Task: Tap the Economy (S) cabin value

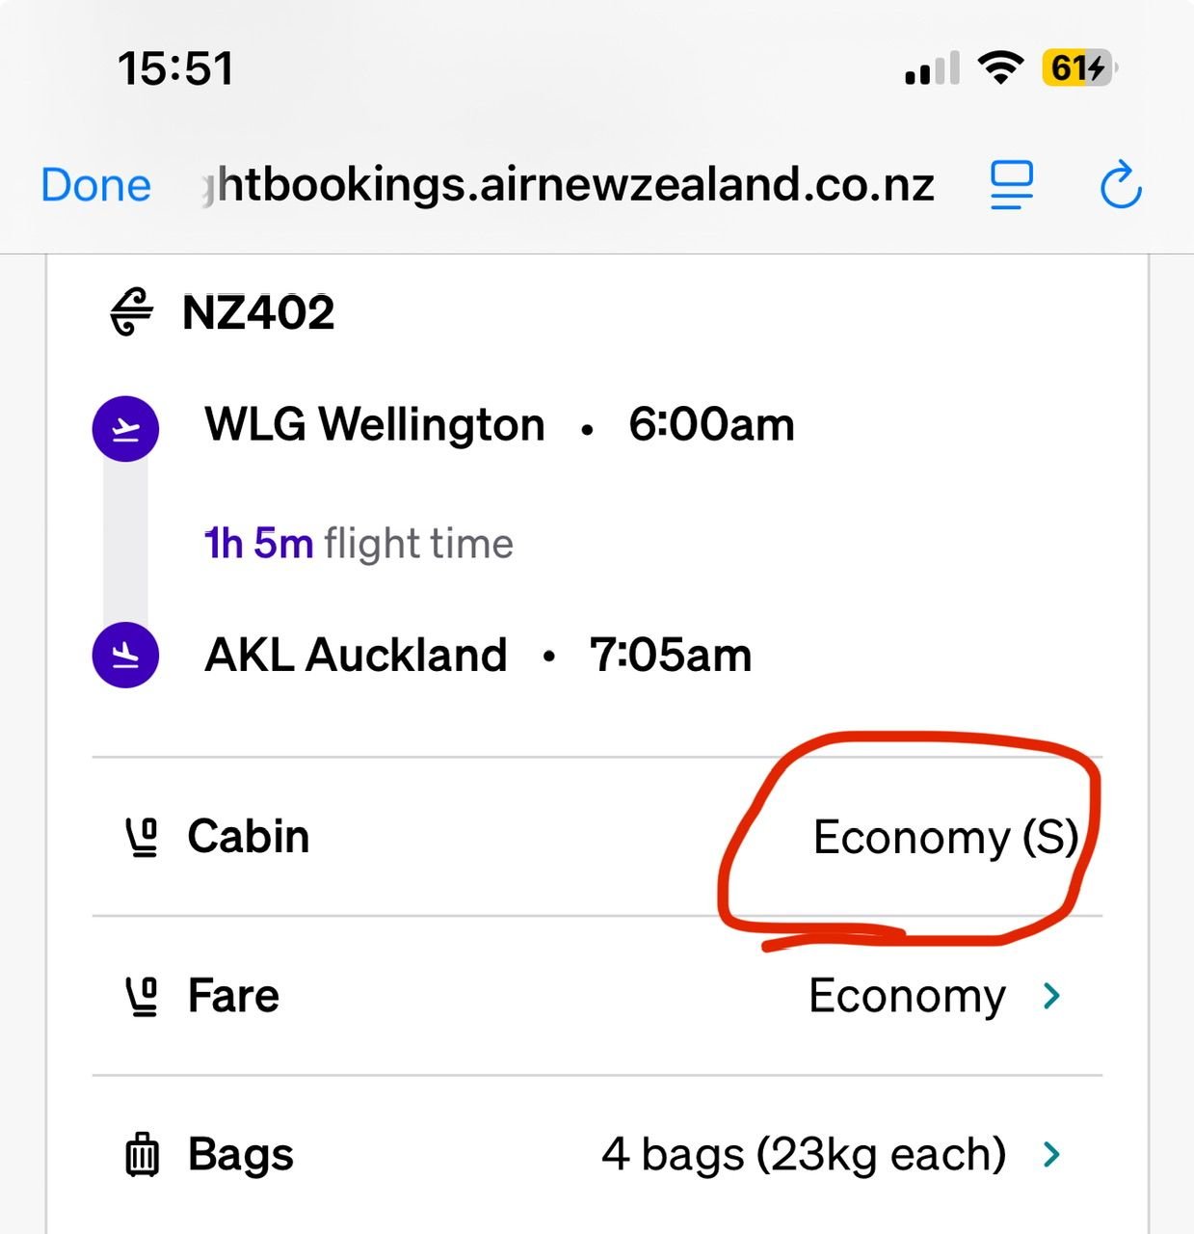Action: click(x=945, y=837)
